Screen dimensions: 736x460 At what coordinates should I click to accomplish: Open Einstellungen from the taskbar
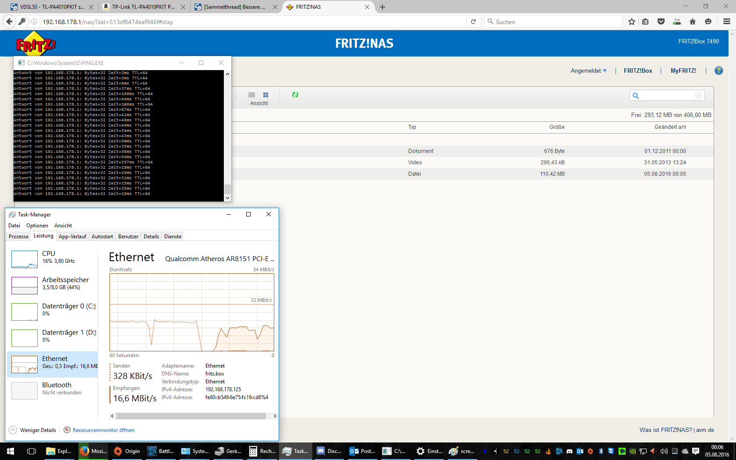point(429,451)
